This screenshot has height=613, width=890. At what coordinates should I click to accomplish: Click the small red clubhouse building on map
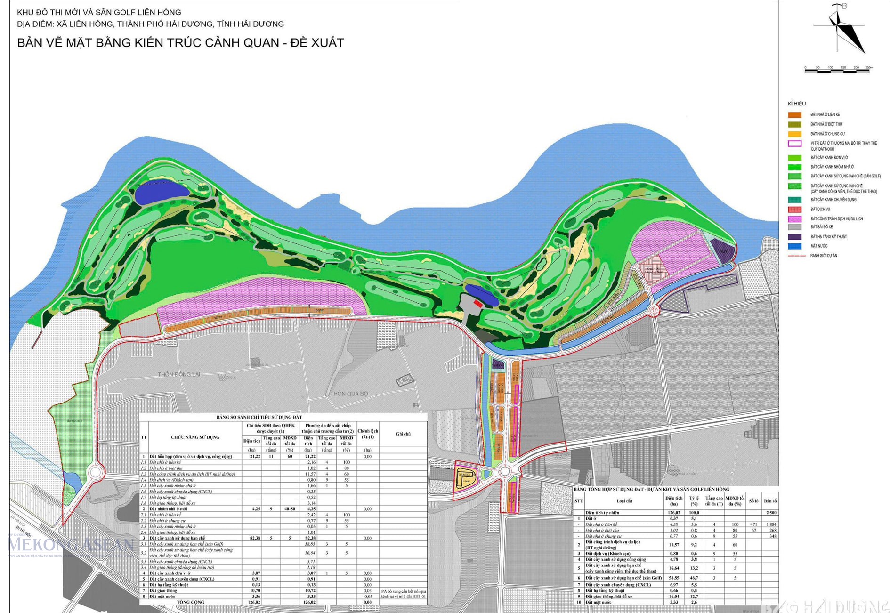[477, 304]
